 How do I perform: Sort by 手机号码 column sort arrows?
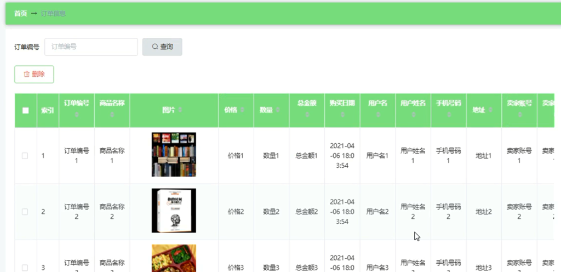[x=449, y=115]
